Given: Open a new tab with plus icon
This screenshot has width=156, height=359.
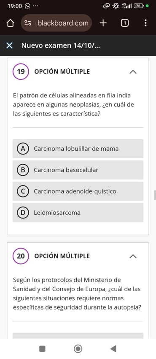Looking at the screenshot, I should [x=103, y=23].
